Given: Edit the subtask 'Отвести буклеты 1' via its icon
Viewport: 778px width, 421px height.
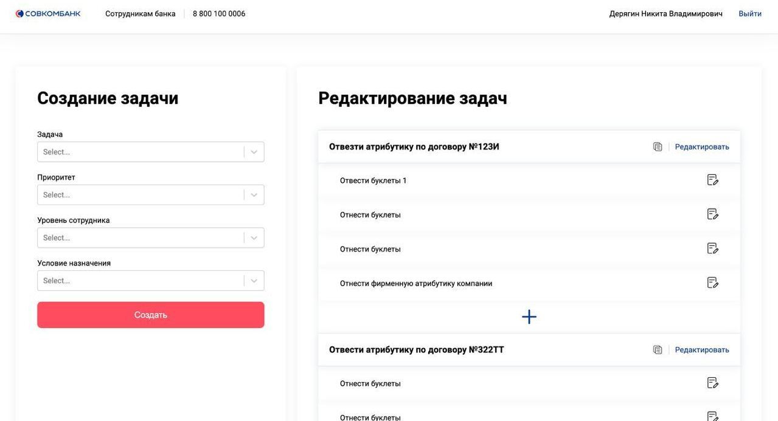Looking at the screenshot, I should [x=712, y=180].
